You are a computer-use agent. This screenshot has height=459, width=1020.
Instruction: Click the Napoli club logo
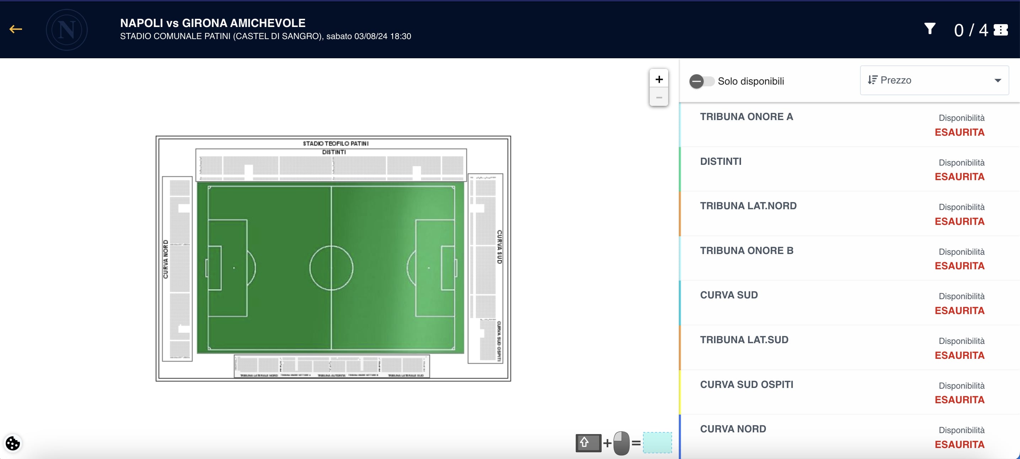pos(66,30)
